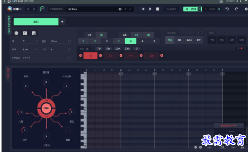Click red arrow icon right after Fm chord
248x152 pixels.
[x=141, y=55]
